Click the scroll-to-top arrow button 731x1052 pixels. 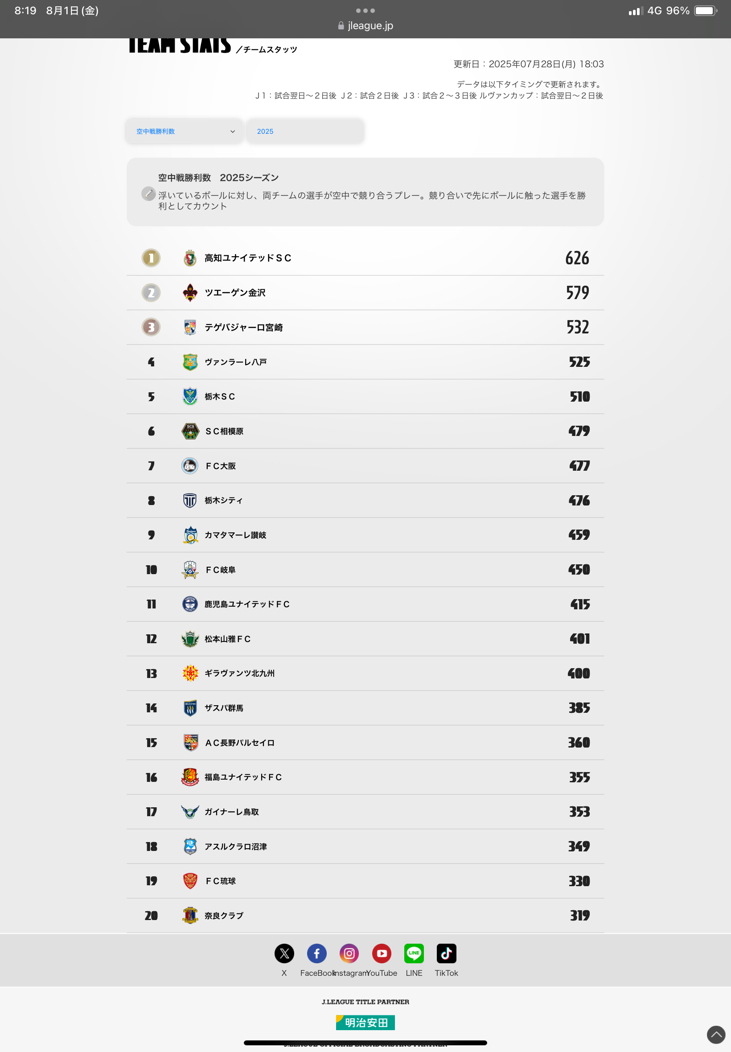(716, 1034)
